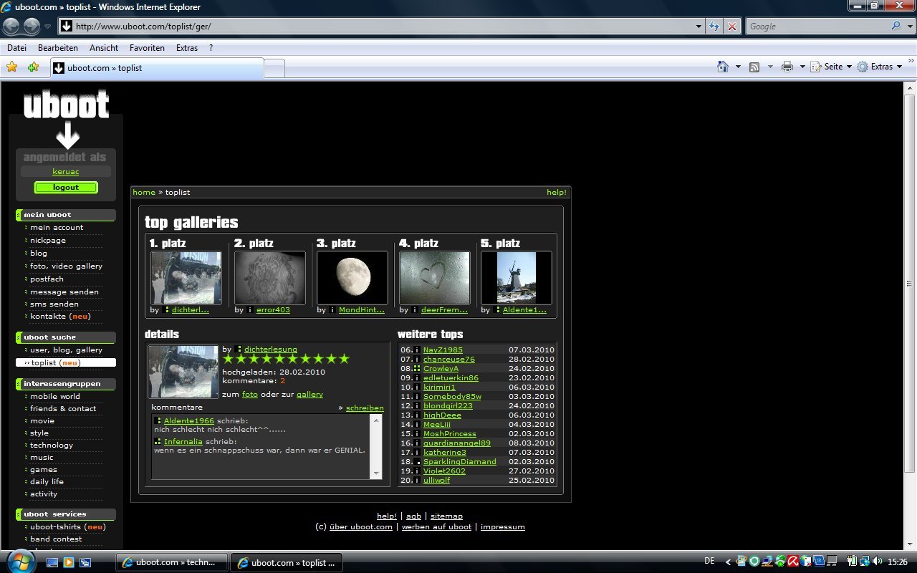Open the Seite dropdown menu
Viewport: 917px width, 573px height.
(837, 67)
